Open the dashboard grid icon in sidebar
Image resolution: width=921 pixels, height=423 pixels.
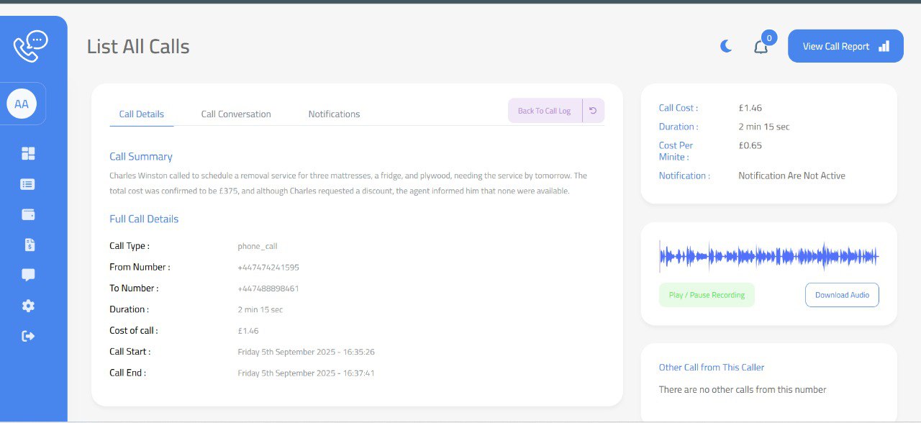(27, 153)
